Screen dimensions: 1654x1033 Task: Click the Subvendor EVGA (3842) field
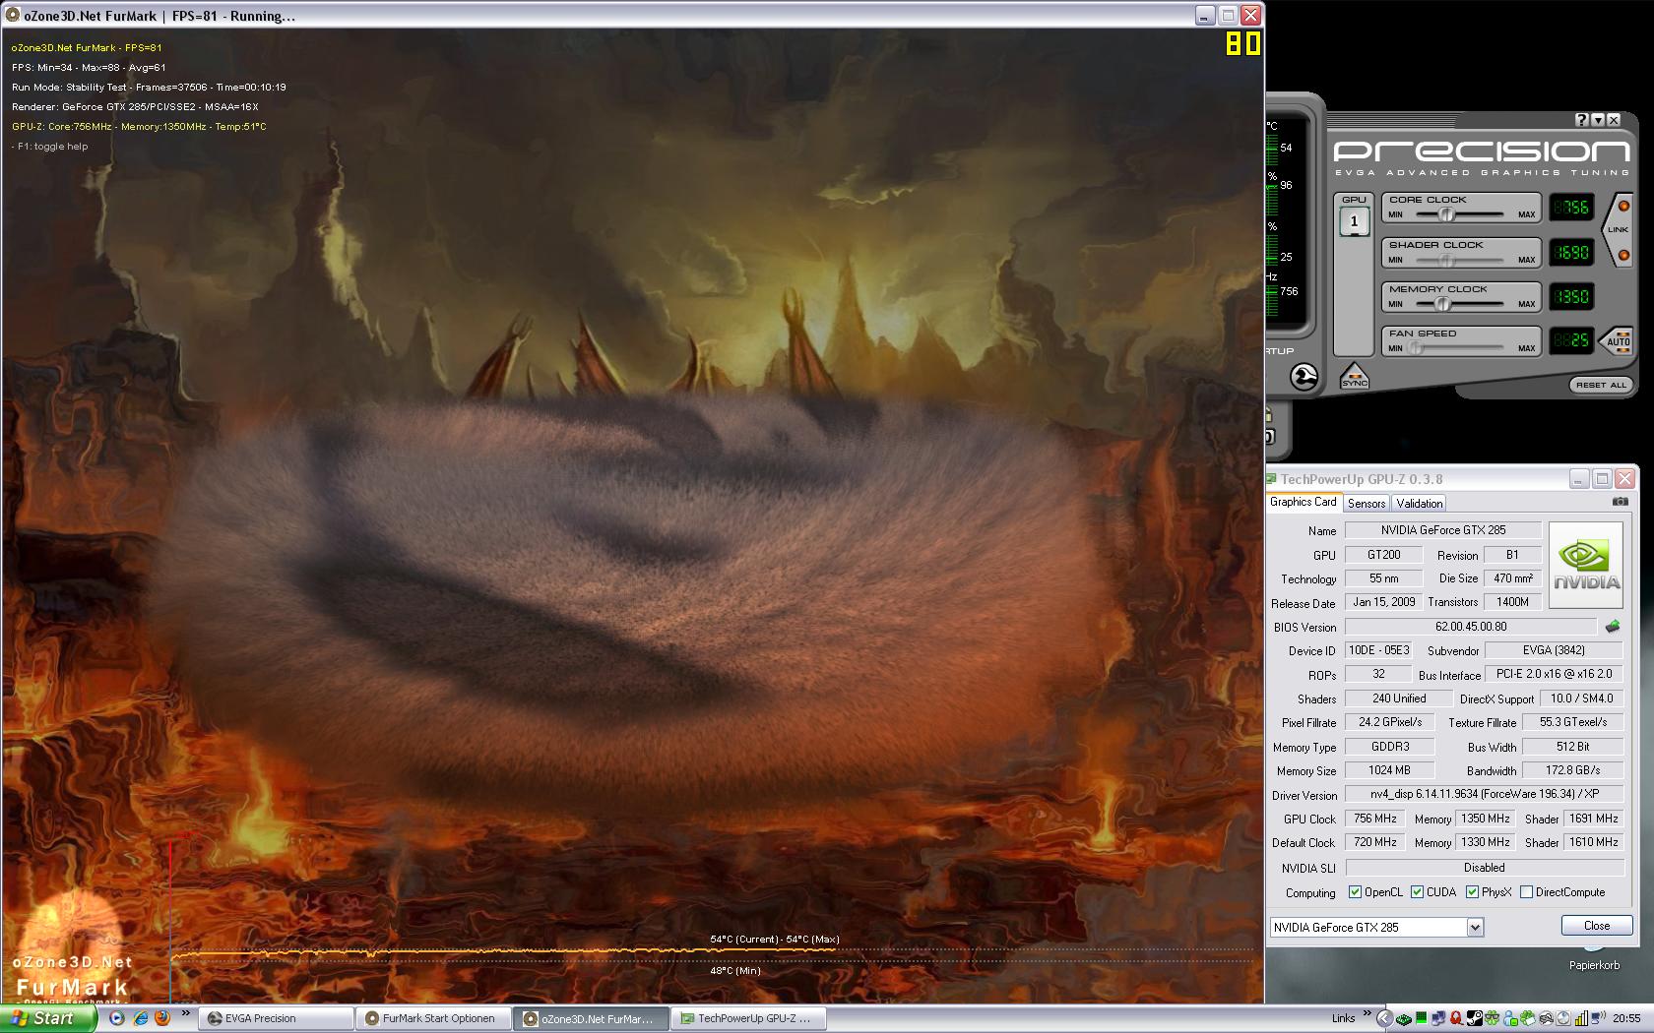pyautogui.click(x=1554, y=650)
